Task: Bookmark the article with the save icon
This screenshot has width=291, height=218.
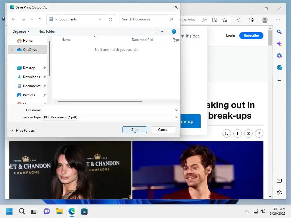Action: pyautogui.click(x=226, y=133)
